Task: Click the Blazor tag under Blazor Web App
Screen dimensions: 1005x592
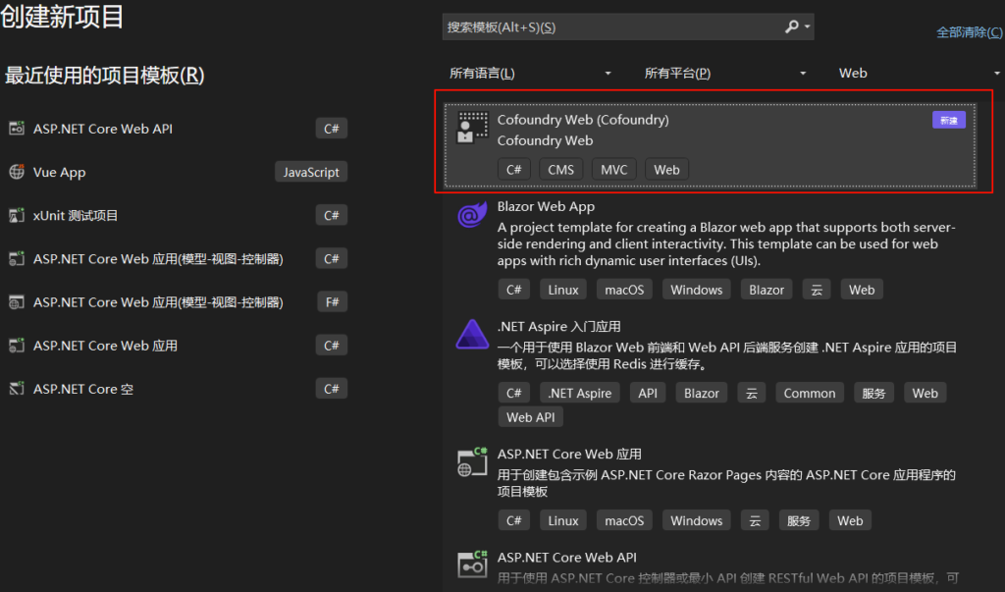Action: (767, 290)
